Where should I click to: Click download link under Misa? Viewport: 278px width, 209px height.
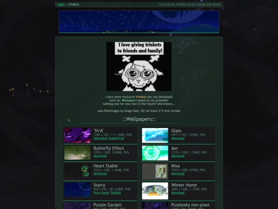178,173
